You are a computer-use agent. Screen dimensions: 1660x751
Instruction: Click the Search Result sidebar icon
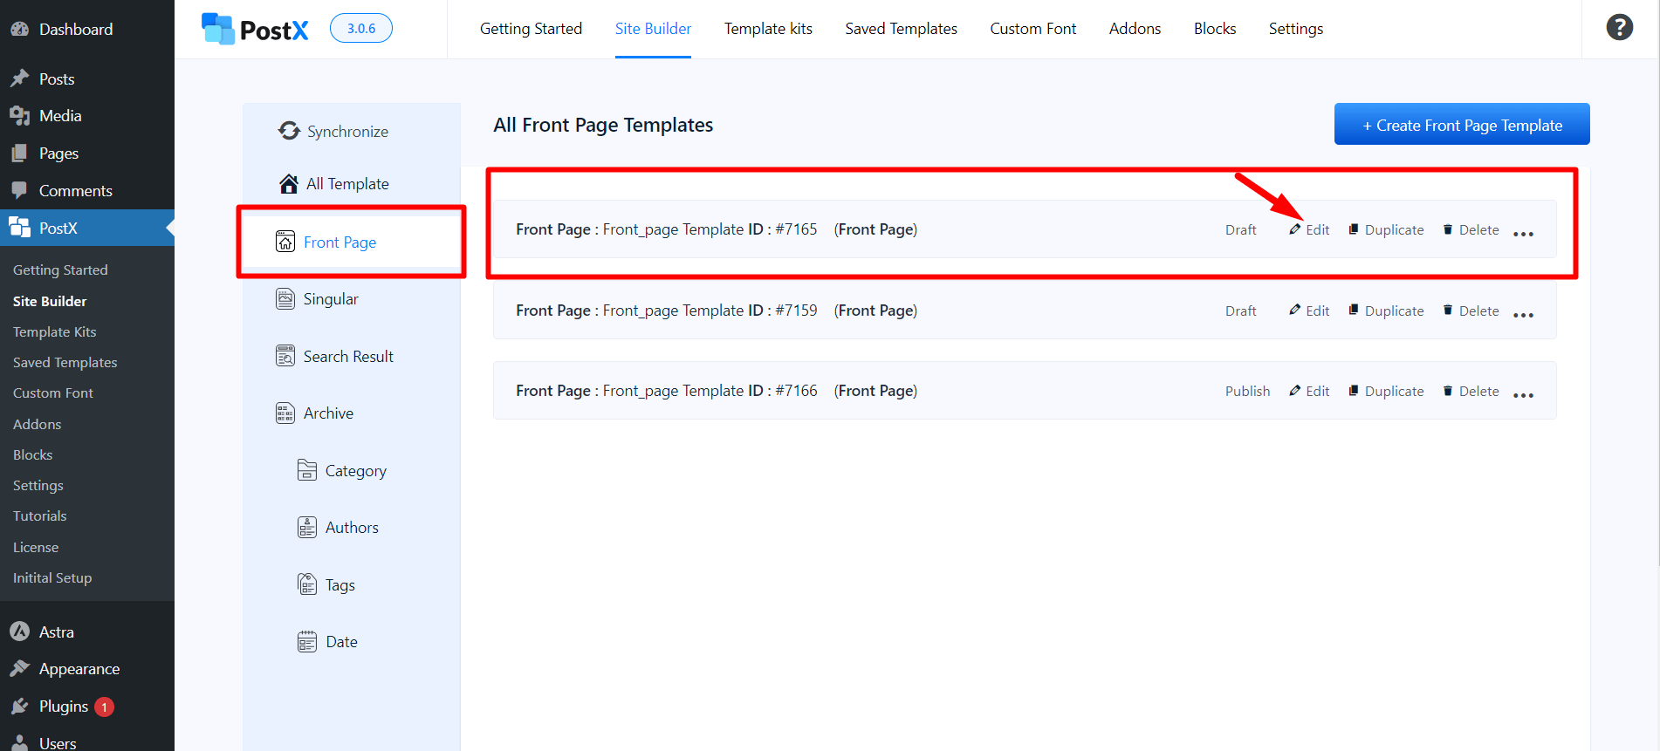(x=285, y=356)
